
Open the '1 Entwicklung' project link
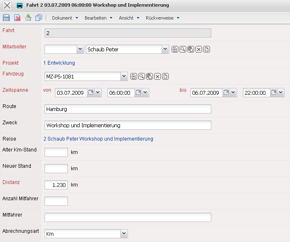[x=59, y=63]
